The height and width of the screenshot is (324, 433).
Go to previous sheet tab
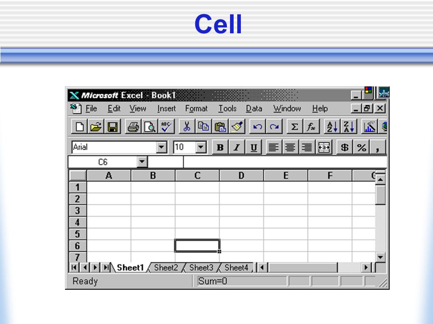[x=85, y=267]
